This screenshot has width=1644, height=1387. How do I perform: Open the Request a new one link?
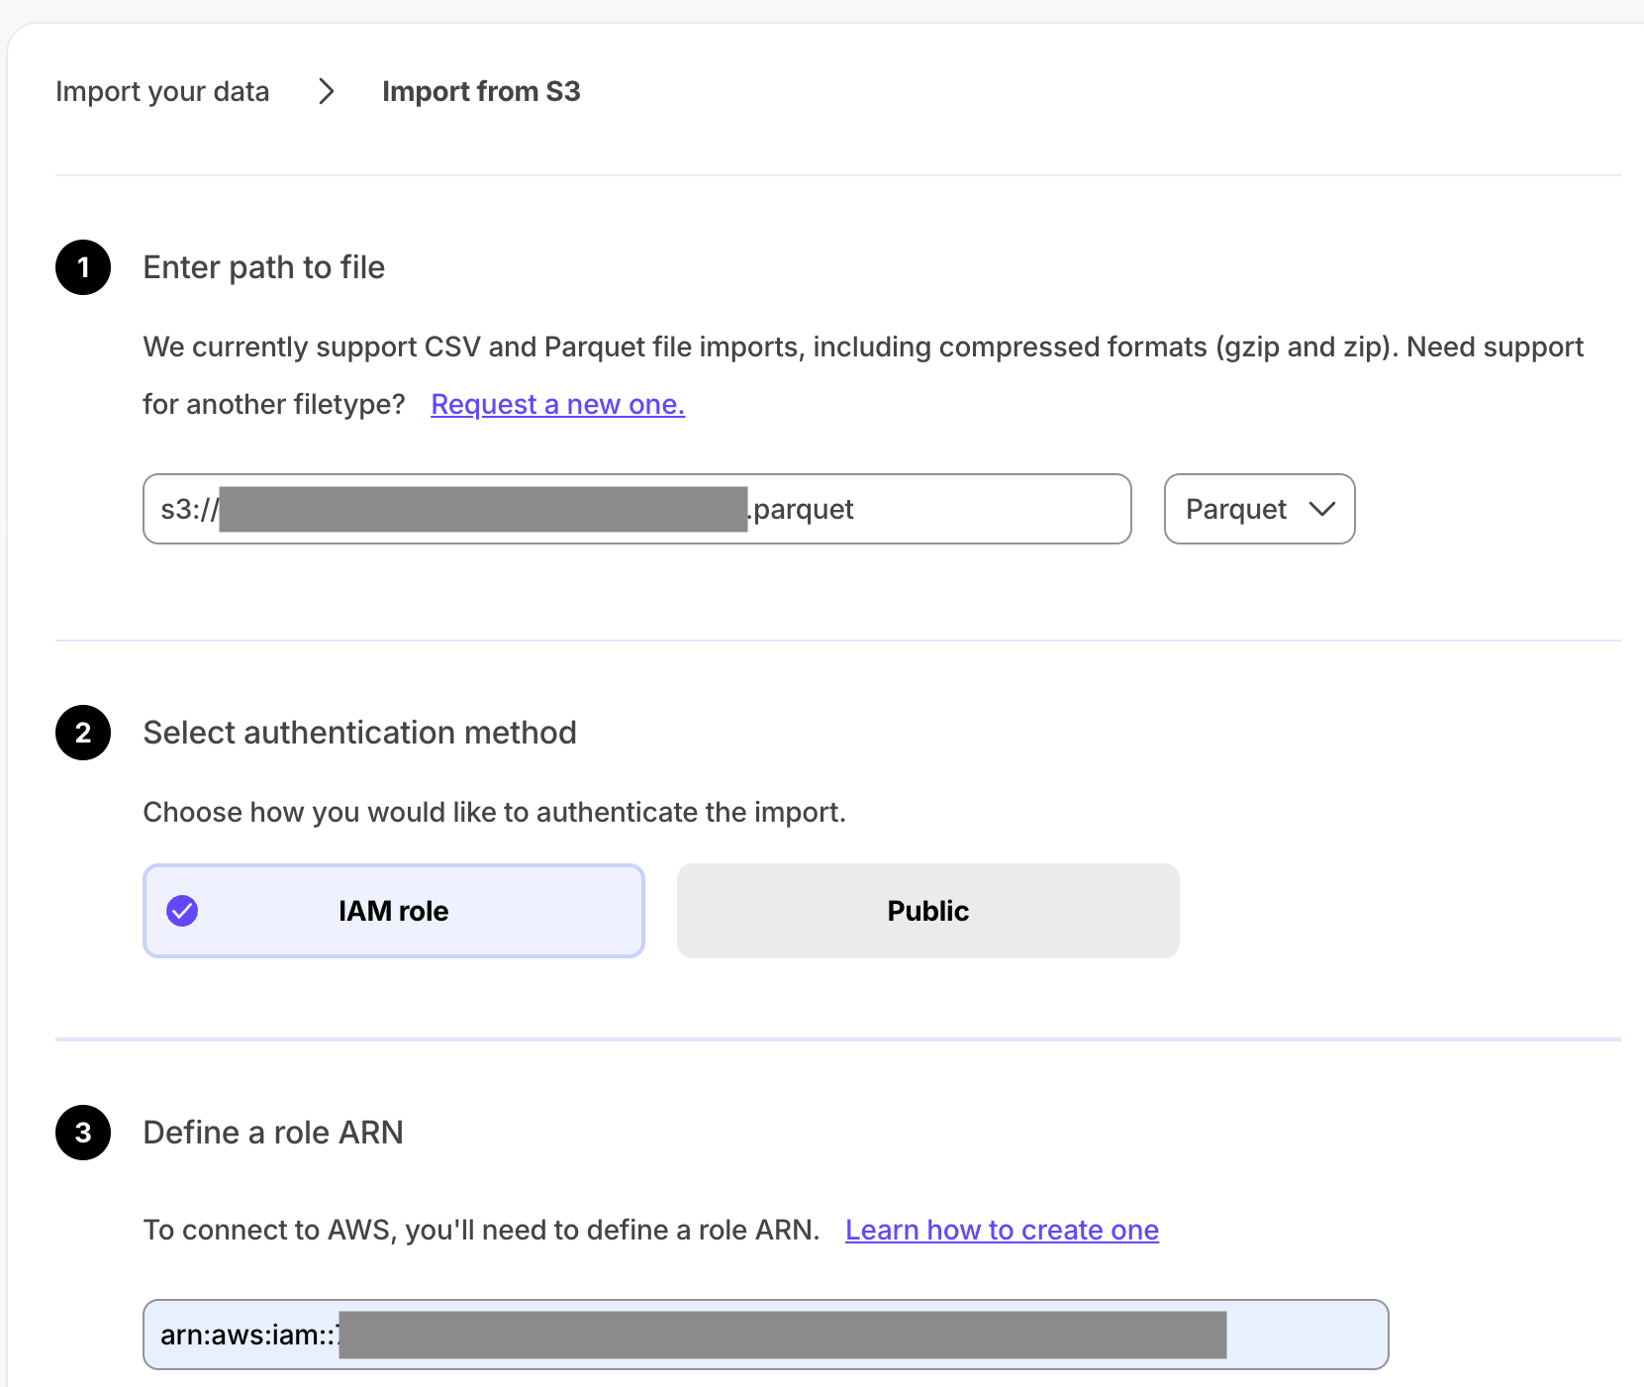557,404
